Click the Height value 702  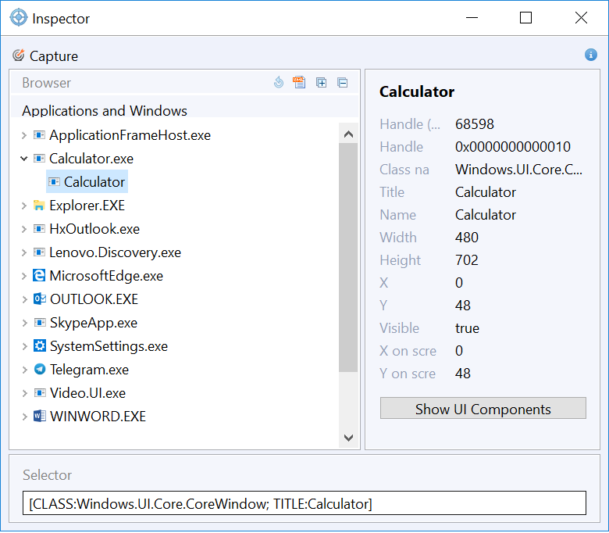pos(466,259)
